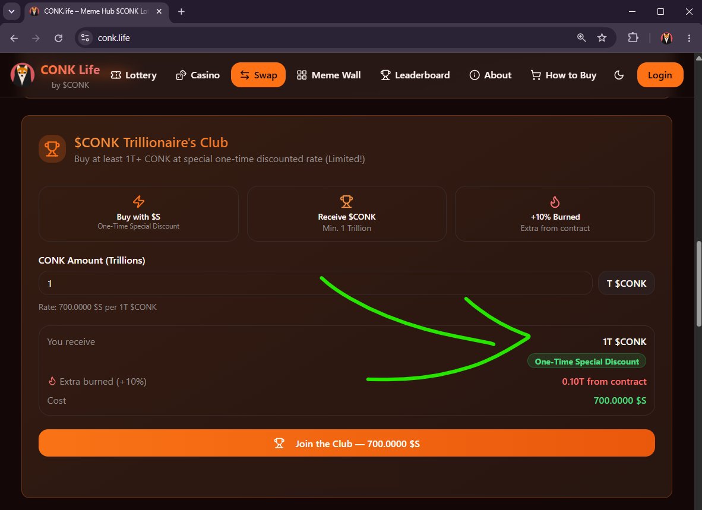702x510 pixels.
Task: Click browser forward arrow
Action: (36, 38)
